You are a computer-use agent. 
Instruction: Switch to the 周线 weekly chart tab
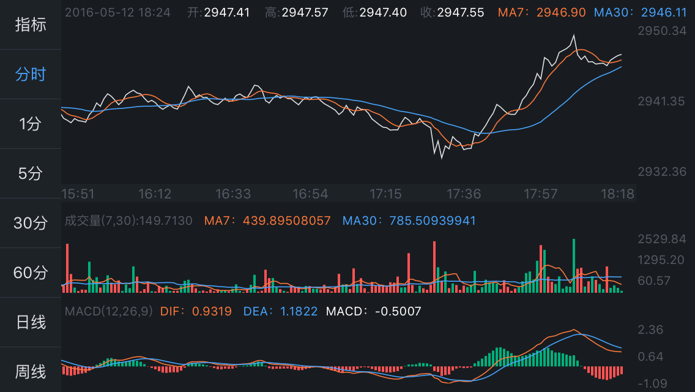[31, 372]
